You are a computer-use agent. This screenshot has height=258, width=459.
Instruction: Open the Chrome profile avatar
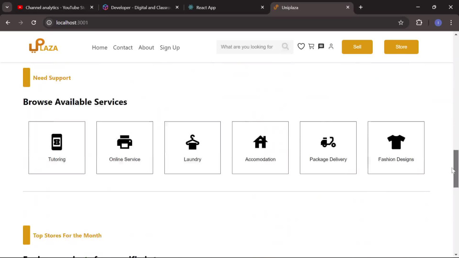(x=438, y=22)
